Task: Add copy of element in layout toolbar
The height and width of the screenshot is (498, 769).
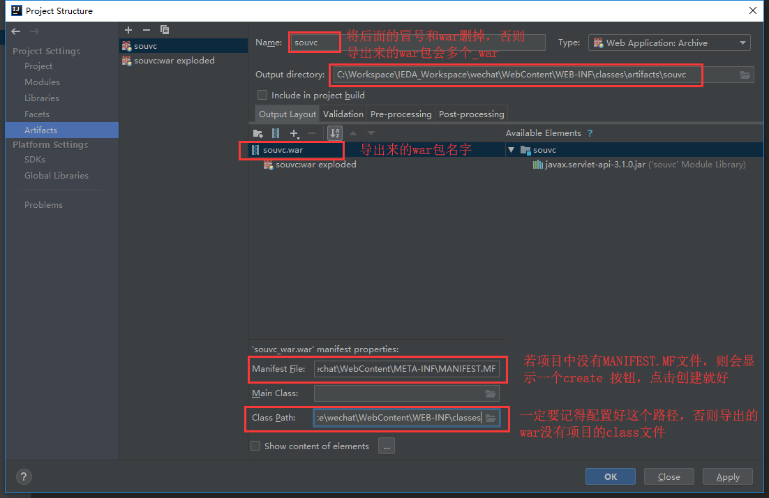Action: (294, 133)
